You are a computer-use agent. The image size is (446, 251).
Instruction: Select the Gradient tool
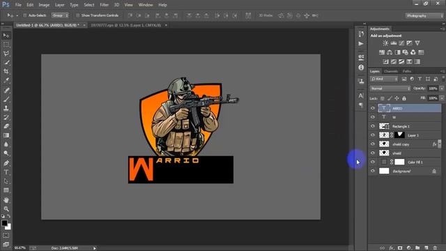pos(6,135)
